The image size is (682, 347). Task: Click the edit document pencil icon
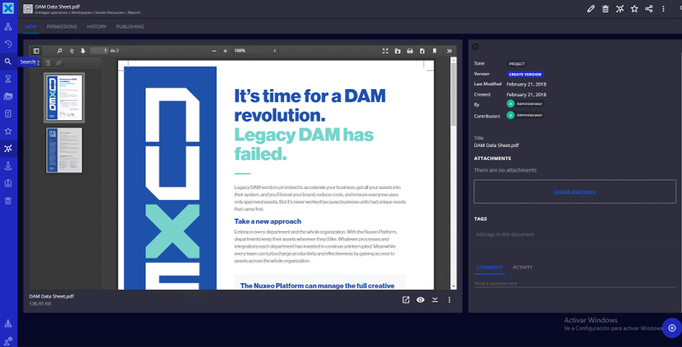[591, 9]
